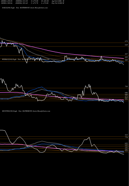The height and width of the screenshot is (186, 129).
Task: Click the 'Day Vol' reading
Action: point(58,3)
